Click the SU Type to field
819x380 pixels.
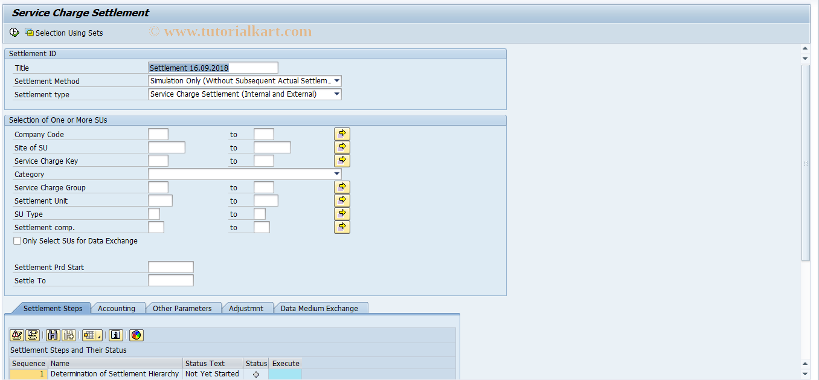click(260, 214)
